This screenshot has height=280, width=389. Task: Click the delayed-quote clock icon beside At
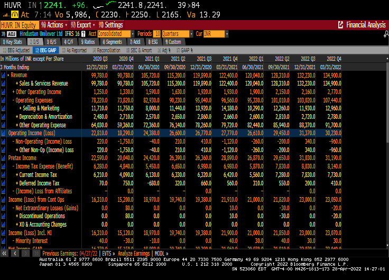(15, 15)
